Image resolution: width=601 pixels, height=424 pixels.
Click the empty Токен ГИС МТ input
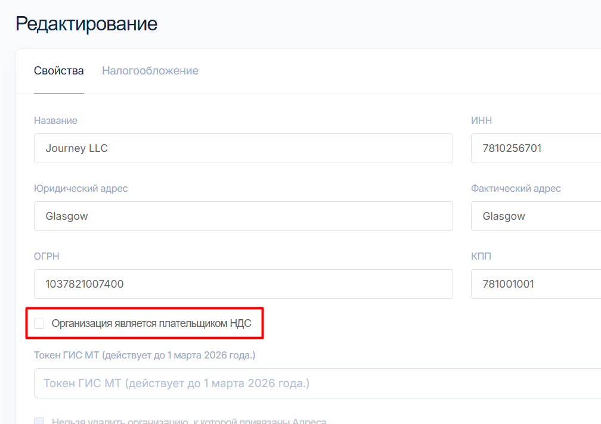coord(316,383)
